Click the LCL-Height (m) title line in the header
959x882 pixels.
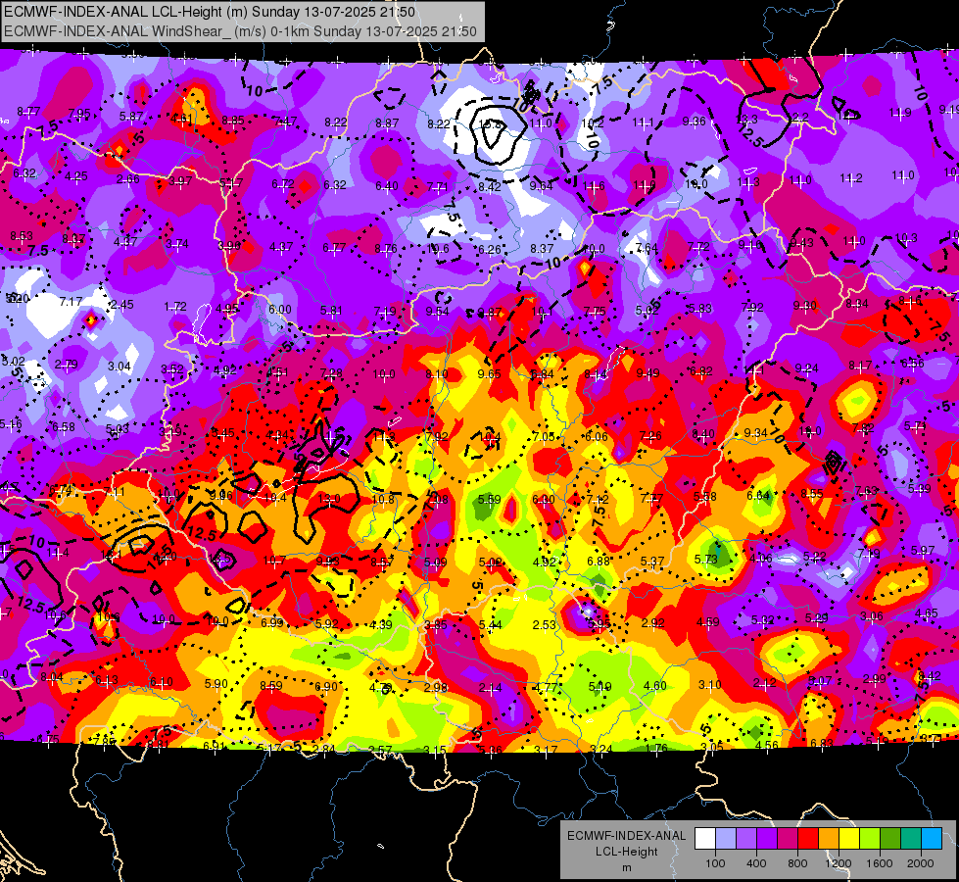pyautogui.click(x=210, y=12)
